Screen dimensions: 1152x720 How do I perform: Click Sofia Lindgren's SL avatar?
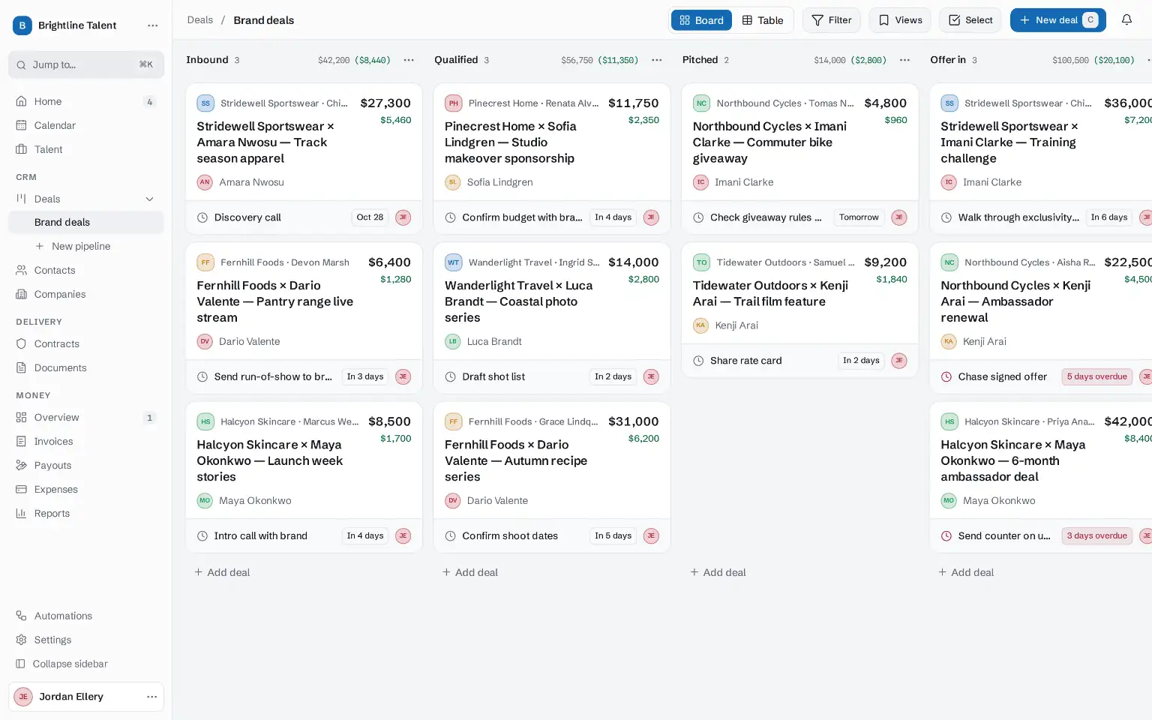(x=452, y=182)
